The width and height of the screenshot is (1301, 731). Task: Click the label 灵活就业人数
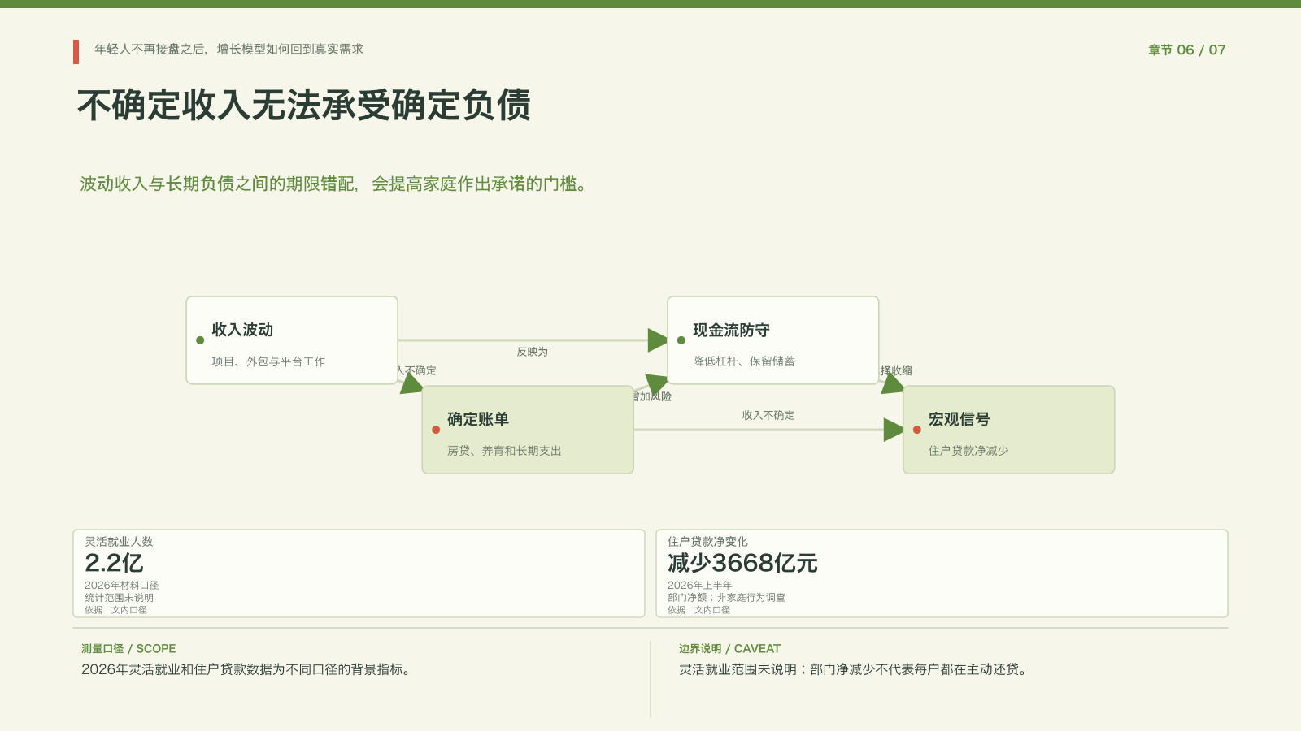click(x=119, y=542)
